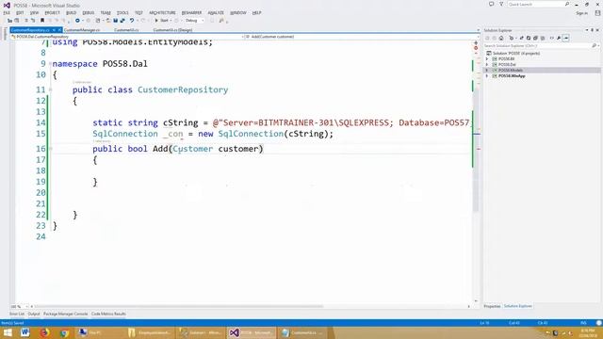
Task: Open the Code Metrics Results tab
Action: tap(108, 314)
